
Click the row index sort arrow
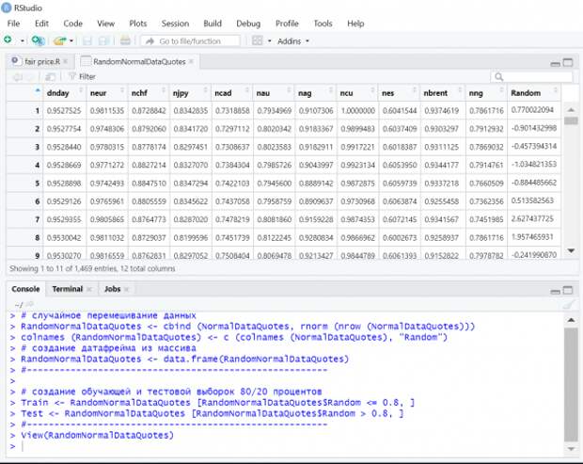pyautogui.click(x=38, y=90)
